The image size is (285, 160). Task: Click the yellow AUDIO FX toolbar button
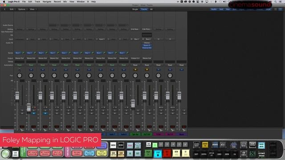click(205, 145)
